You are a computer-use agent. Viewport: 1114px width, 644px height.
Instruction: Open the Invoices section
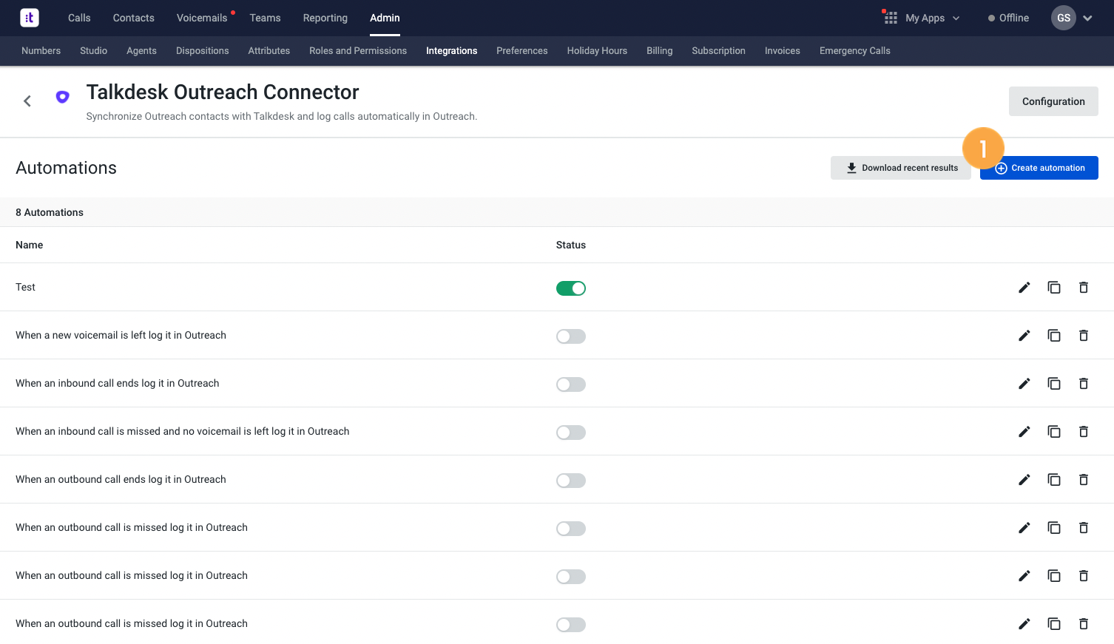(x=783, y=51)
